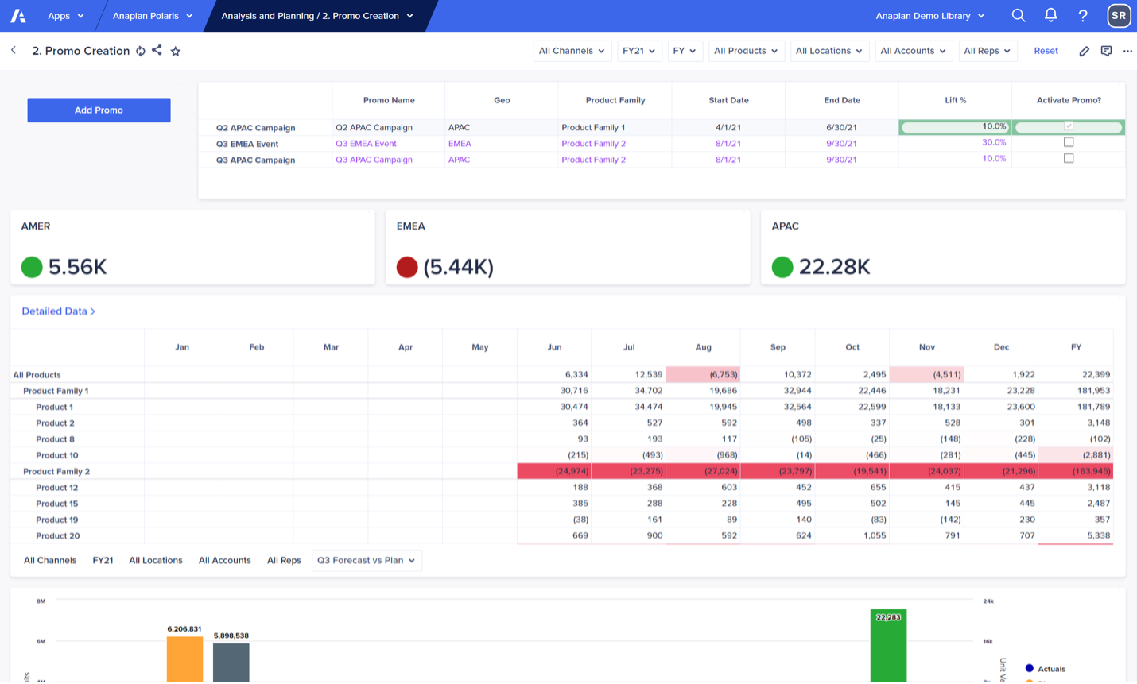
Task: Click the Lift % value 30.0%
Action: pyautogui.click(x=993, y=143)
